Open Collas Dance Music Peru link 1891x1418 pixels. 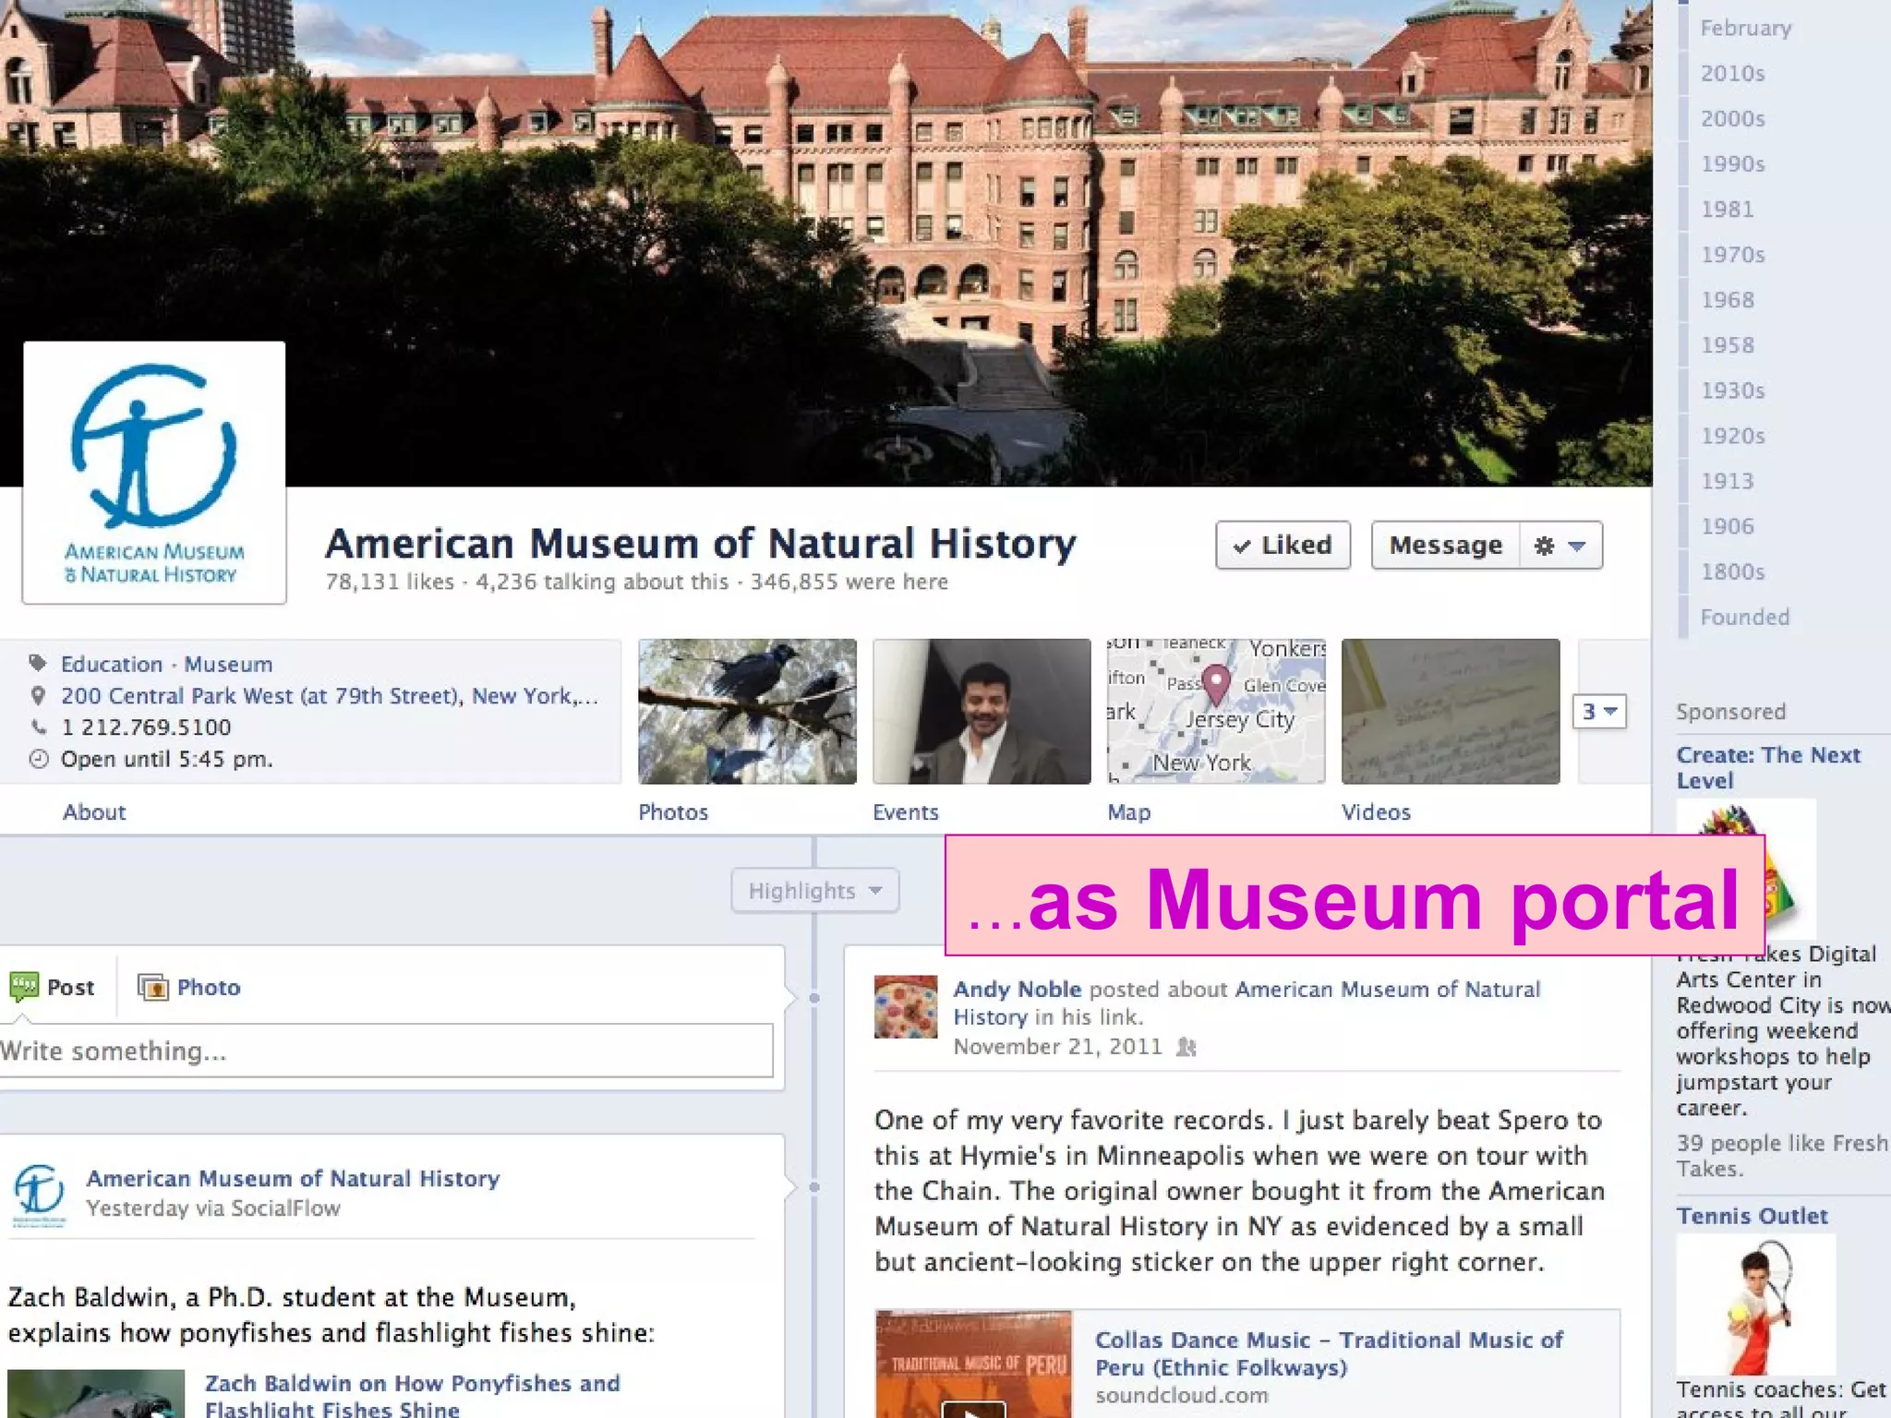tap(1329, 1352)
